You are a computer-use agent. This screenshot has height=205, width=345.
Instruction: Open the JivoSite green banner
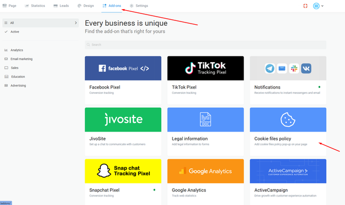tap(123, 120)
